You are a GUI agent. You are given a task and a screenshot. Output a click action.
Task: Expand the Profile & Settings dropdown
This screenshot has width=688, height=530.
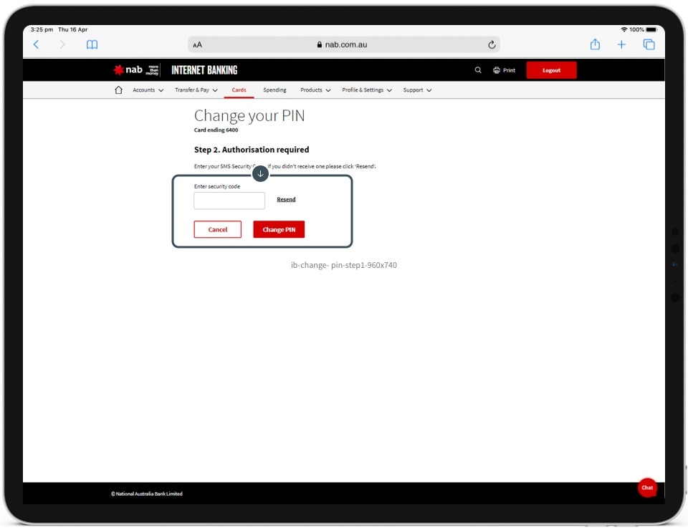[365, 90]
